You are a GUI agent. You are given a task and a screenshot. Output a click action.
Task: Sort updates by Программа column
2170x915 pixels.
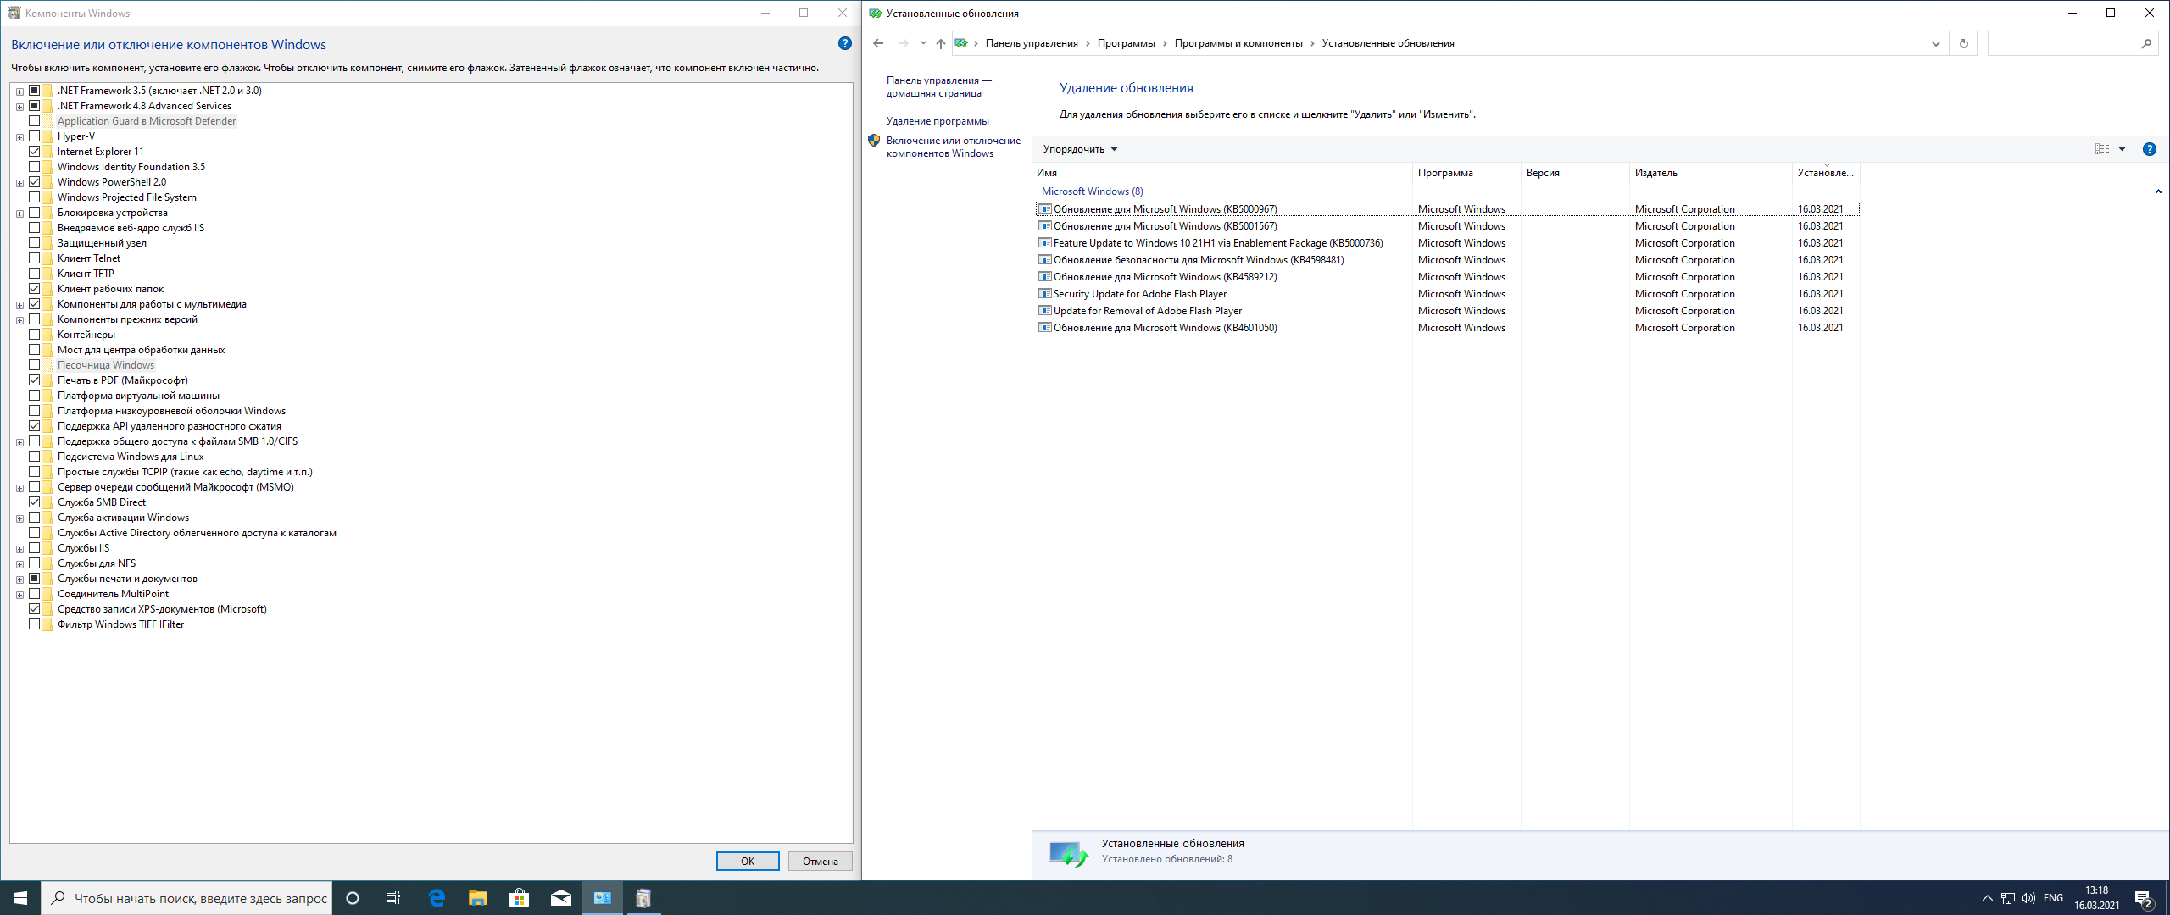click(x=1466, y=173)
